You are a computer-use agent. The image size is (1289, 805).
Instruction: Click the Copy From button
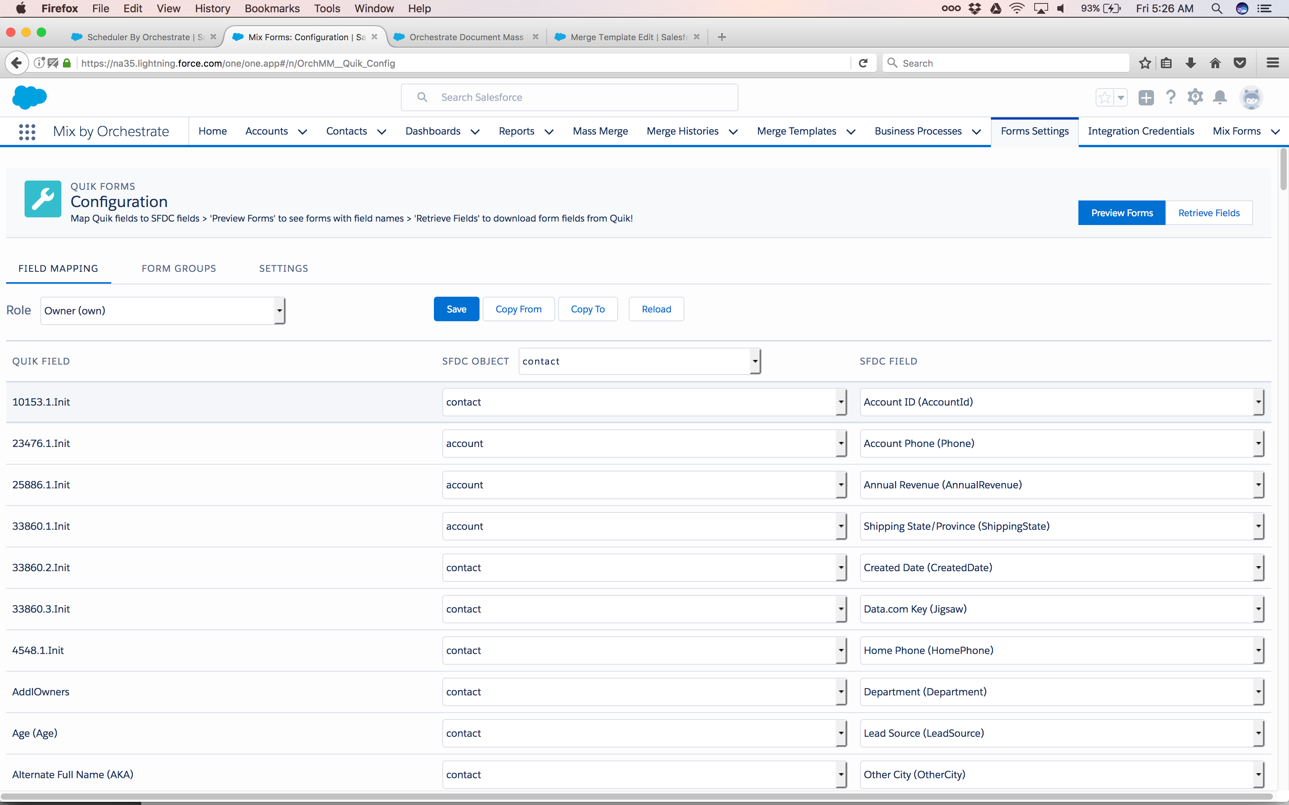coord(518,309)
